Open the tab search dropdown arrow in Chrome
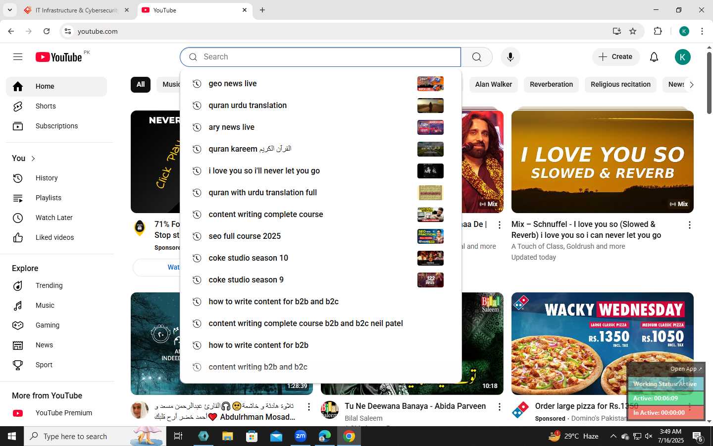 pyautogui.click(x=9, y=10)
